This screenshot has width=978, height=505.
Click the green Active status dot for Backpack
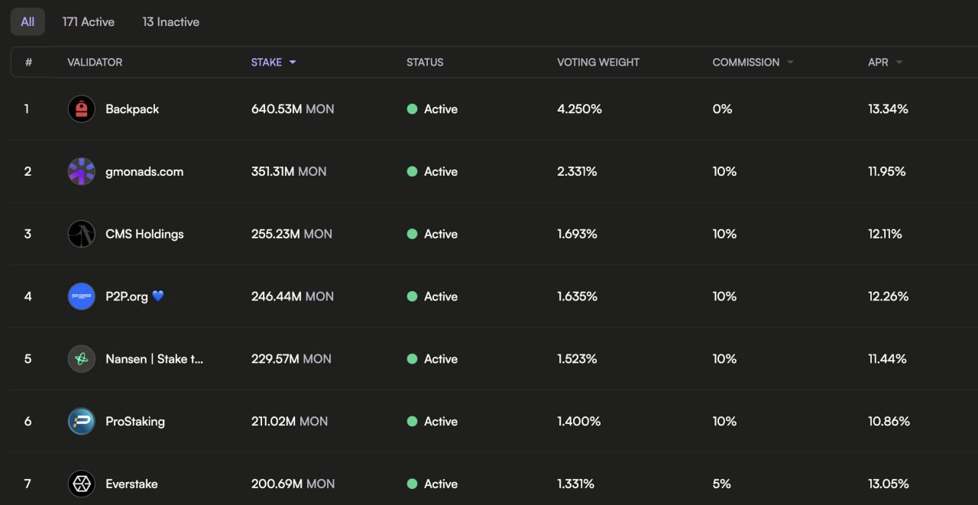pyautogui.click(x=412, y=109)
